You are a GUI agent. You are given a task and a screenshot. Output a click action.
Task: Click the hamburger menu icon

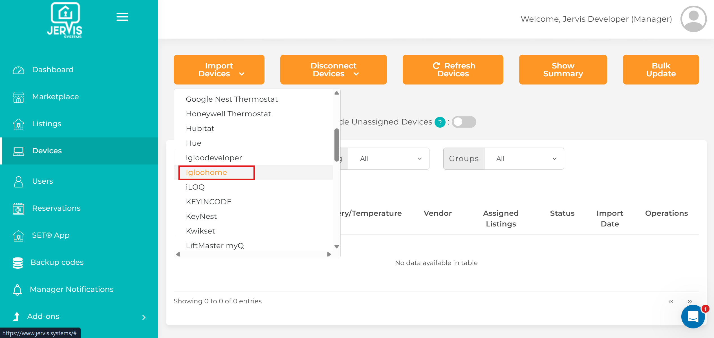pyautogui.click(x=122, y=17)
